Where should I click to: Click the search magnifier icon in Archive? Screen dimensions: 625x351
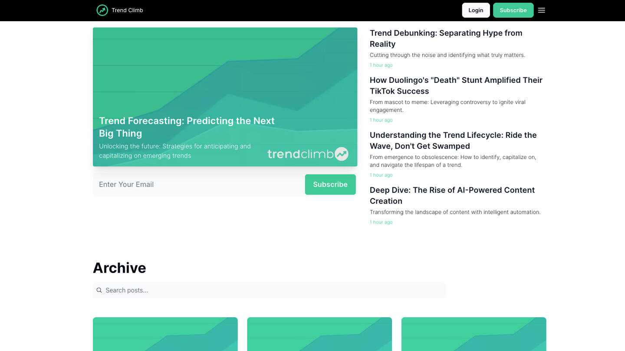99,290
